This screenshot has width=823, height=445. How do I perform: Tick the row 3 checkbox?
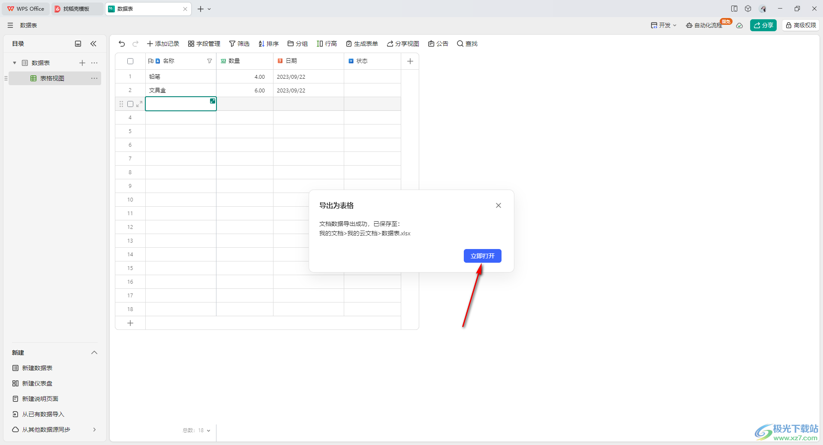tap(130, 104)
